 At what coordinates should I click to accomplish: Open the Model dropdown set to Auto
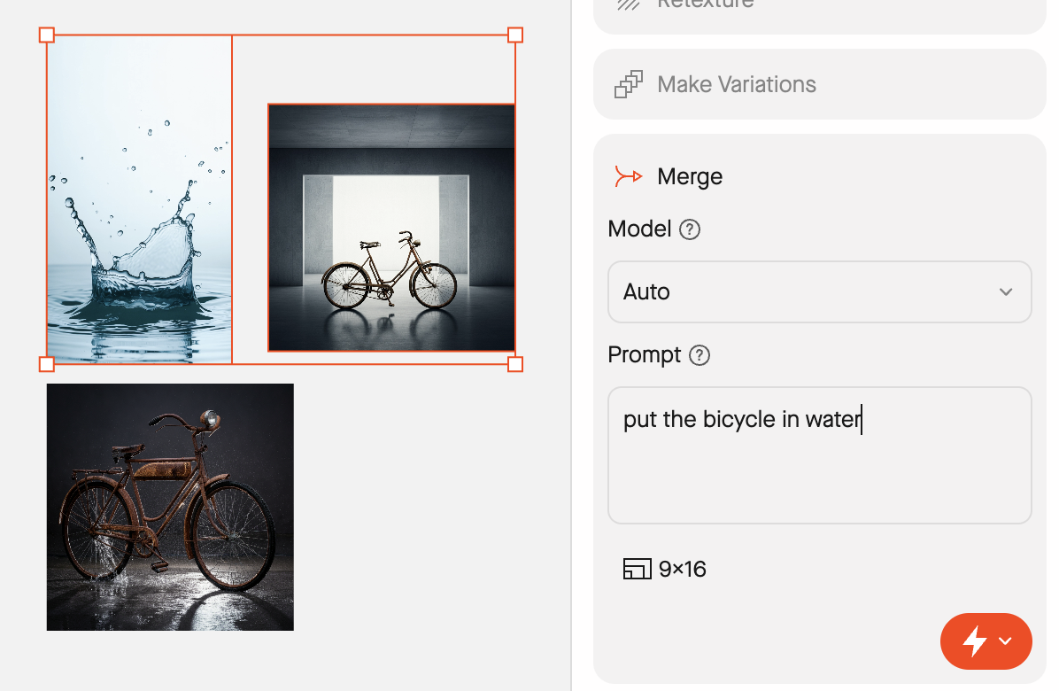(819, 291)
